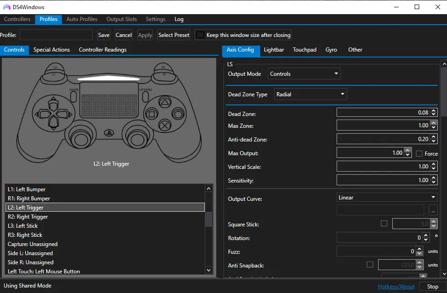Image resolution: width=447 pixels, height=293 pixels.
Task: Open the Controller Readings tab
Action: 103,50
